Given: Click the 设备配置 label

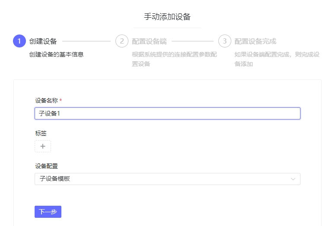Looking at the screenshot, I should tap(46, 166).
